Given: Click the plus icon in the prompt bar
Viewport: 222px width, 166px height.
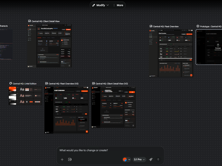Looking at the screenshot, I should tap(62, 160).
